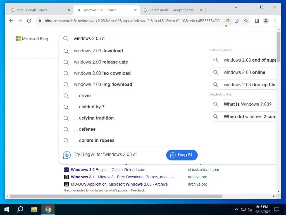Image resolution: width=286 pixels, height=215 pixels.
Task: Focus the Bing search input field
Action: point(168,38)
